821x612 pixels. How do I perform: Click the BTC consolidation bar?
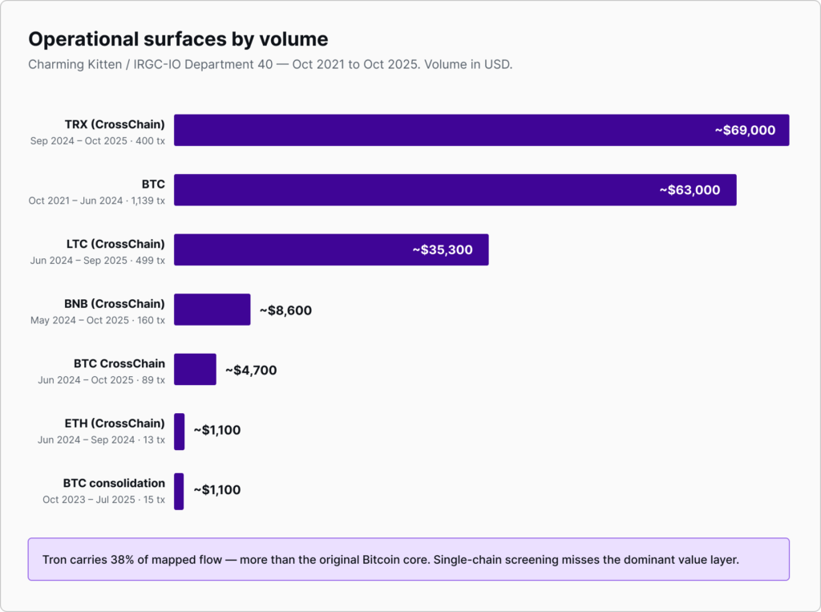[x=179, y=491]
